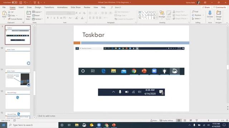Switch to the Insert tab
The height and width of the screenshot is (128, 229).
pyautogui.click(x=21, y=7)
